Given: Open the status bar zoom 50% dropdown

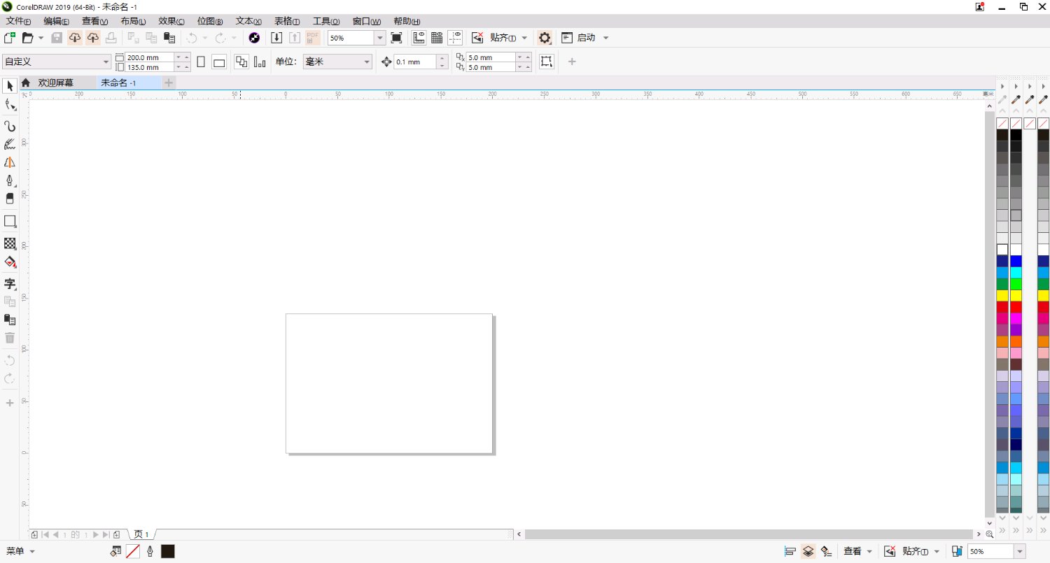Looking at the screenshot, I should click(1020, 552).
